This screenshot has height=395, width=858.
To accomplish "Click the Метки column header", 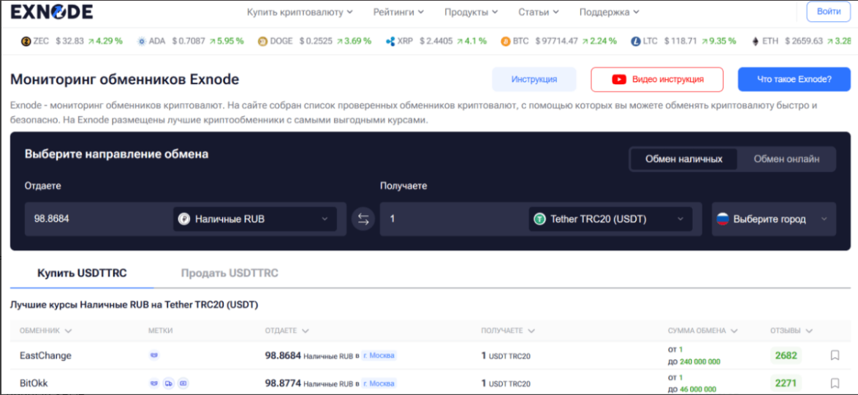I will coord(159,331).
